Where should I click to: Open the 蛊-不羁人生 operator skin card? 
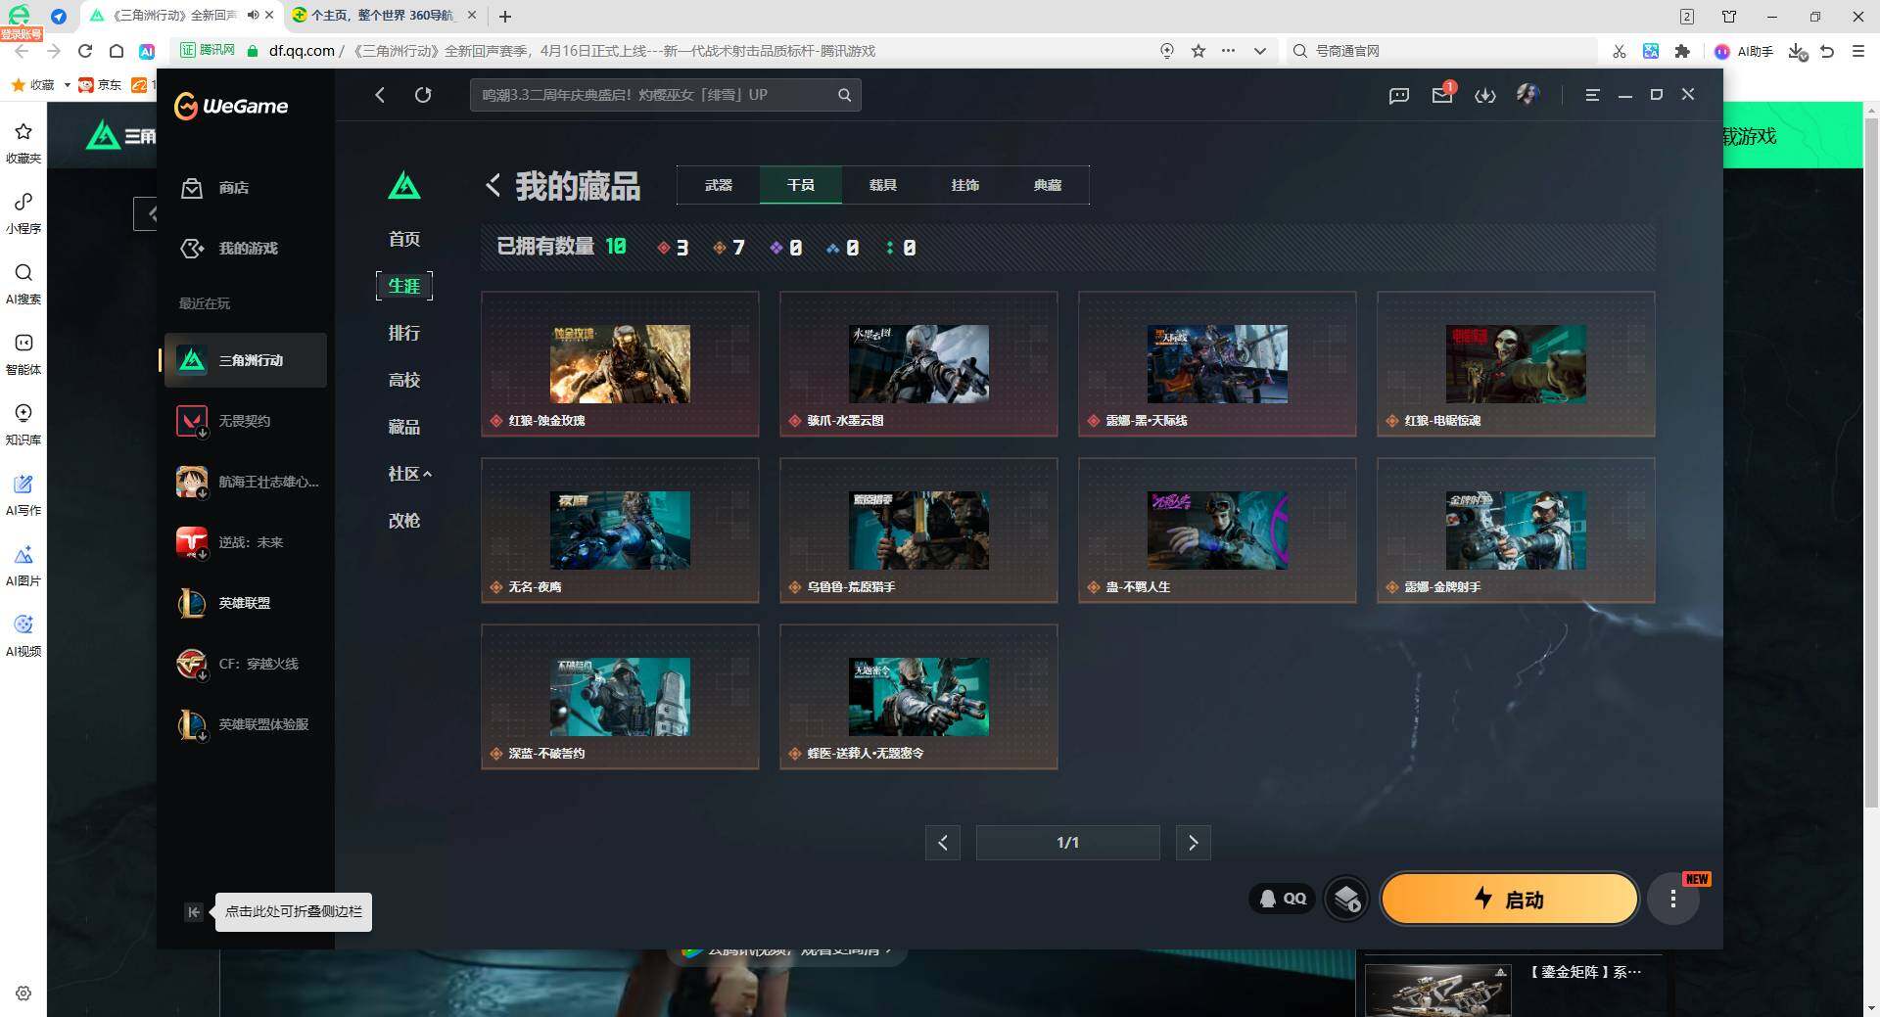[1217, 531]
